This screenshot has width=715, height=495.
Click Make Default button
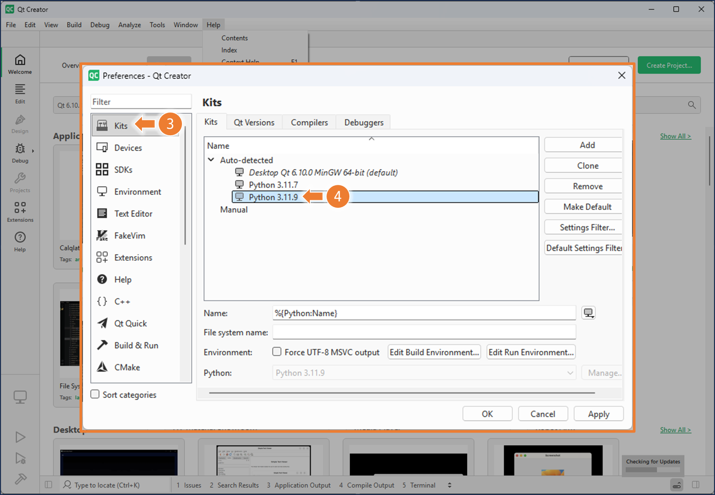coord(583,207)
